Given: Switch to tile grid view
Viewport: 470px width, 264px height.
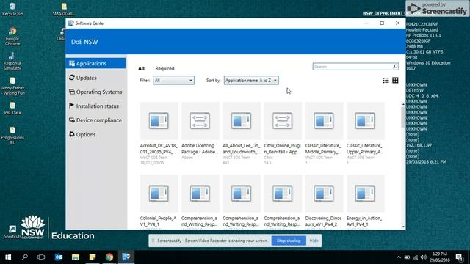Looking at the screenshot, I should click(395, 80).
